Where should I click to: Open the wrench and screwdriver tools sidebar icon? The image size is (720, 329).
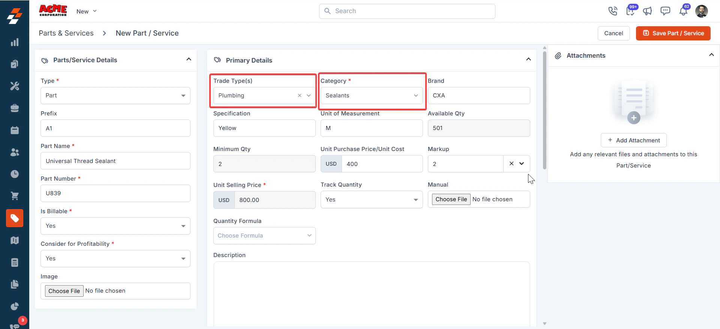click(x=15, y=86)
